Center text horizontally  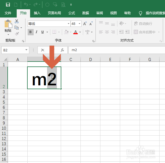(x=107, y=32)
